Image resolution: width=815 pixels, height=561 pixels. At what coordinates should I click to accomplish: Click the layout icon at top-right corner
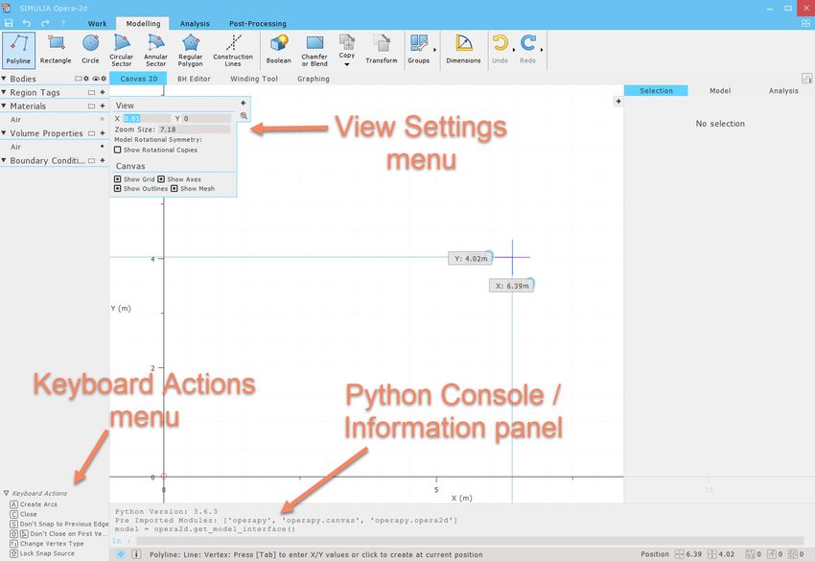tap(805, 23)
